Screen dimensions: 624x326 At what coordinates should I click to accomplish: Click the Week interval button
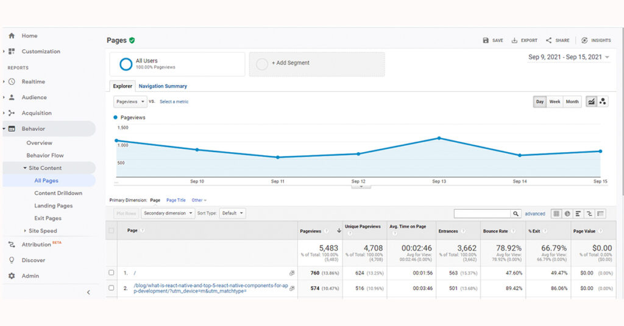pyautogui.click(x=555, y=102)
